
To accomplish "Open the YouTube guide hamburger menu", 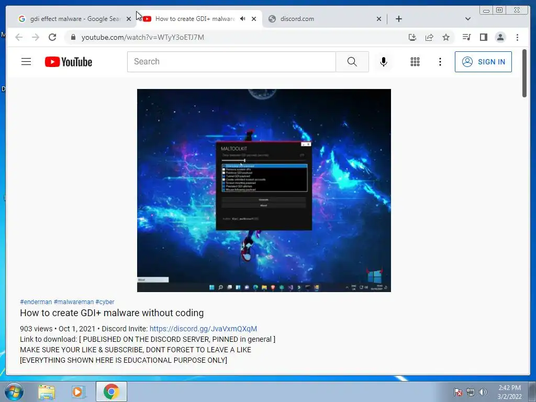I will click(x=26, y=62).
